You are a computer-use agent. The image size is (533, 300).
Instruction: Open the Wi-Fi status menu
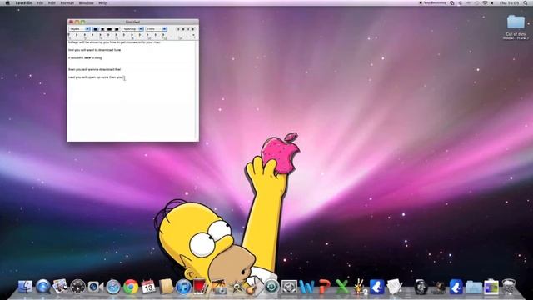click(x=485, y=3)
